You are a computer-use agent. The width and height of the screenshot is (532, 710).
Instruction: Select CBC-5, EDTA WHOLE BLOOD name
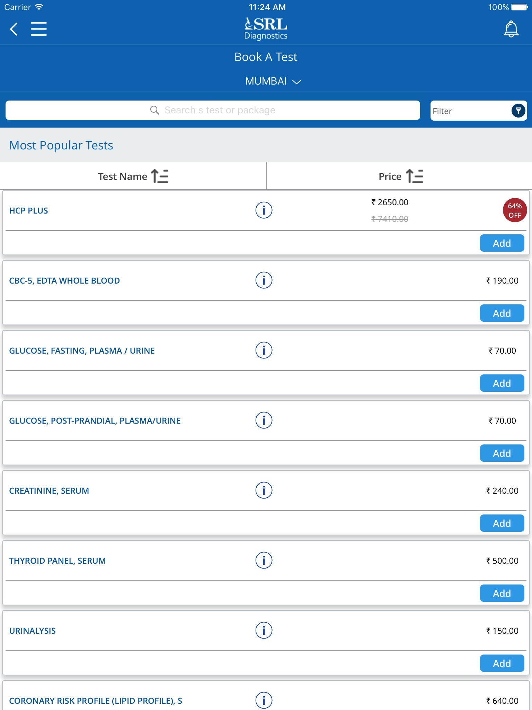pyautogui.click(x=64, y=281)
